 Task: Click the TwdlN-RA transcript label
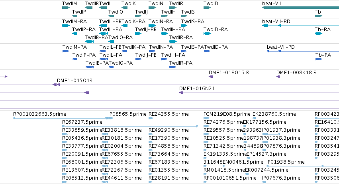click(x=161, y=22)
